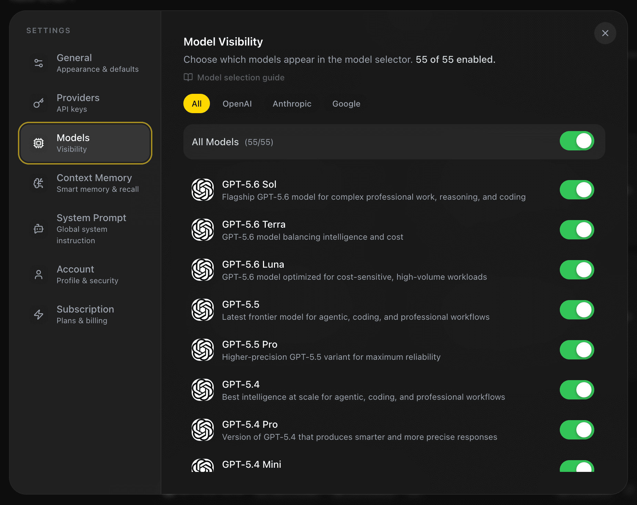Select the All filter tab

click(x=196, y=103)
